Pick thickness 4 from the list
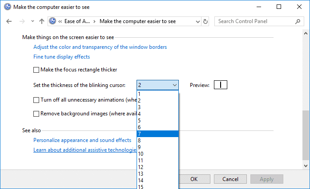The image size is (310, 189). [157, 114]
